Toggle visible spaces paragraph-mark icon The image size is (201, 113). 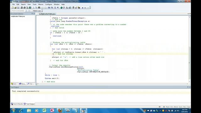58,8
